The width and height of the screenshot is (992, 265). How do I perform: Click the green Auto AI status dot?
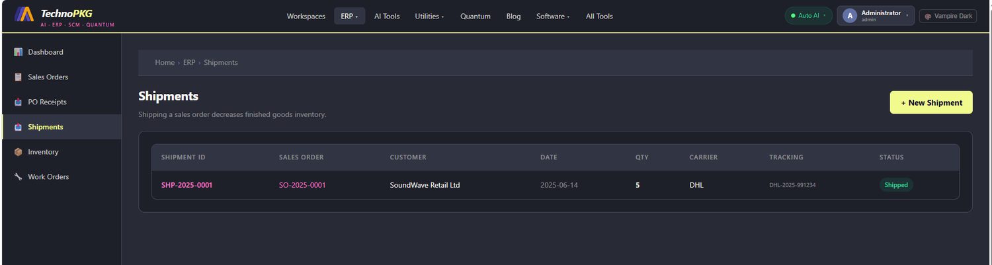point(793,16)
